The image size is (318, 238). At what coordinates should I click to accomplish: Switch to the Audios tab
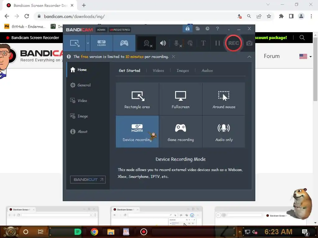[x=207, y=71]
